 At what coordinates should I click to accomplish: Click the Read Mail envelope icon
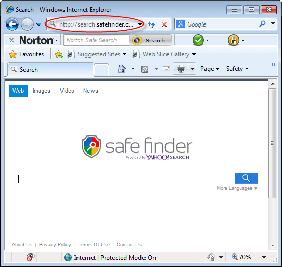pos(166,69)
